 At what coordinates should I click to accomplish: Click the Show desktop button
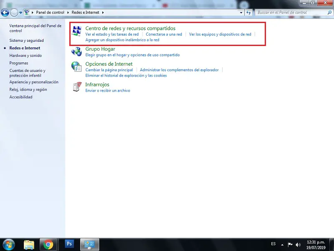coord(332,245)
